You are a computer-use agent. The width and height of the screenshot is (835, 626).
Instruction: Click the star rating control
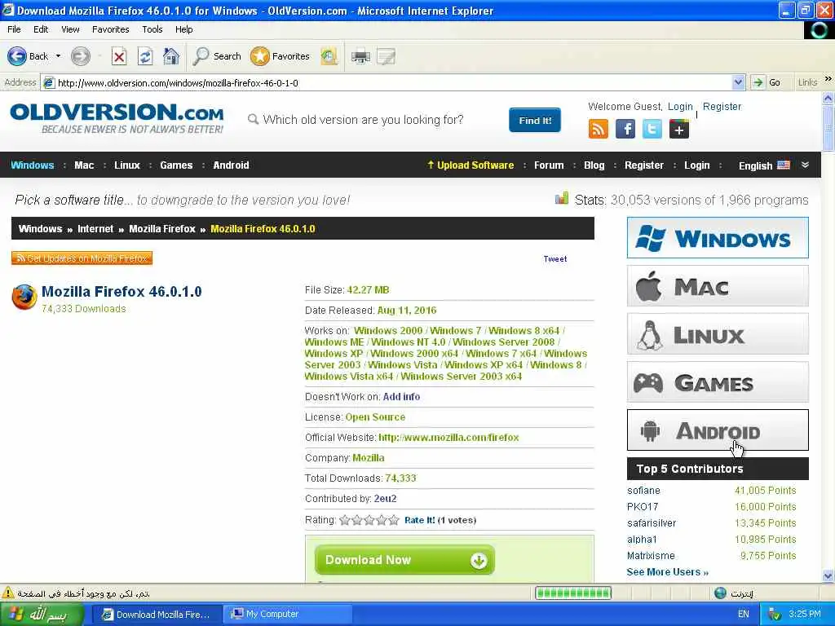click(369, 520)
